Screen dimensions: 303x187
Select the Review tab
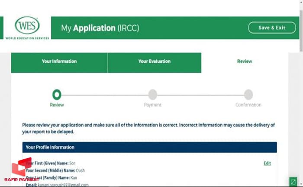click(x=245, y=61)
